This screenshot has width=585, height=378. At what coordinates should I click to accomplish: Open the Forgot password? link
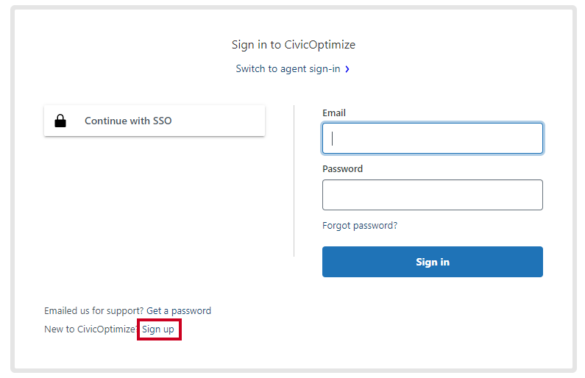360,226
